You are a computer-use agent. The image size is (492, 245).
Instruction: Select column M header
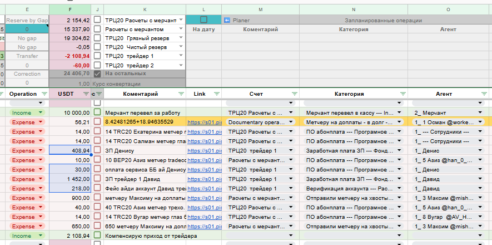pyautogui.click(x=260, y=9)
